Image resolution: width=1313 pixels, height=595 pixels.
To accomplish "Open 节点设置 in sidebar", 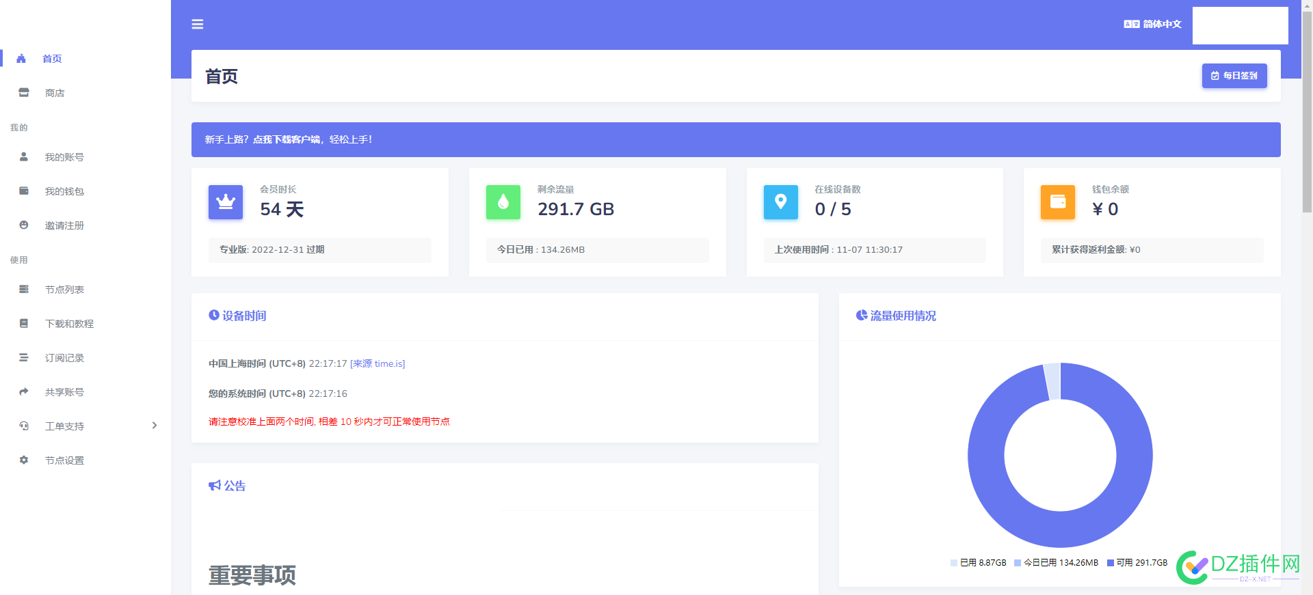I will 64,460.
